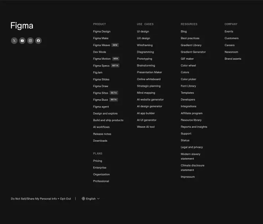
Task: Click Do Not Sell/Share My Personal Info link
Action: (41, 199)
